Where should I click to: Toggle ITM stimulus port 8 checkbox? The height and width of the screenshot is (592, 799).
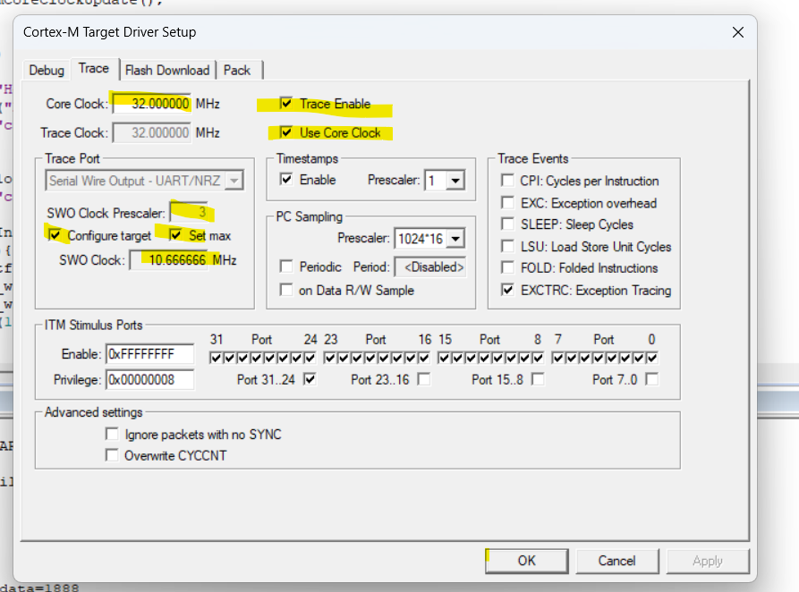tap(538, 359)
